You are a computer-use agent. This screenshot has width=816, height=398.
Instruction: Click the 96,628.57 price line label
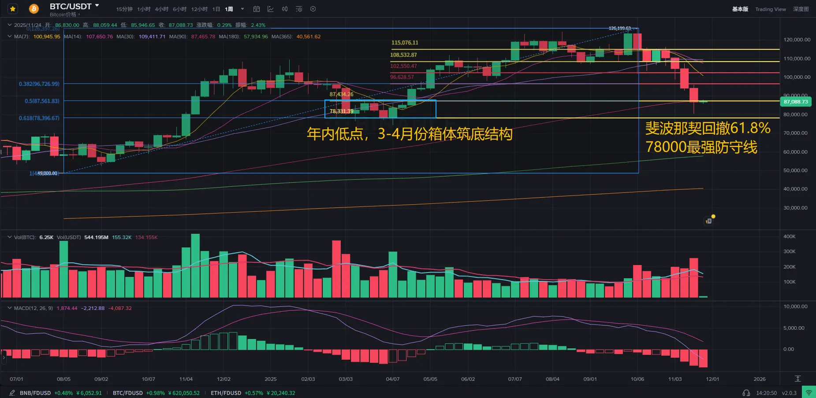click(402, 77)
